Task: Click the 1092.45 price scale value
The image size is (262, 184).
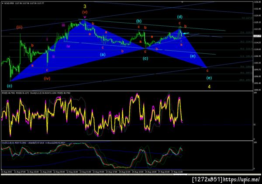Action: (x=257, y=83)
